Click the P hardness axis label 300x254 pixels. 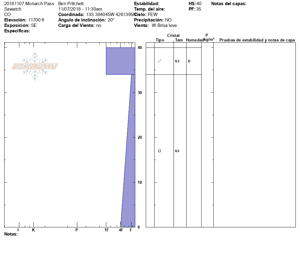click(x=77, y=230)
